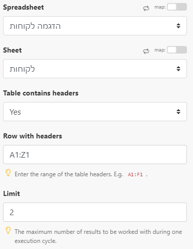Click the Table contains headers label
Screen dimensions: 193x249
point(41,93)
